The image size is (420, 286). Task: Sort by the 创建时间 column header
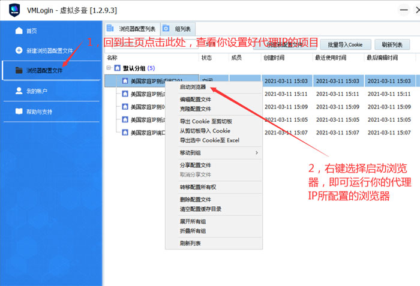(274, 58)
